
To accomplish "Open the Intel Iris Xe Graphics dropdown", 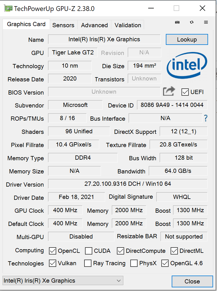I will pos(63,280).
